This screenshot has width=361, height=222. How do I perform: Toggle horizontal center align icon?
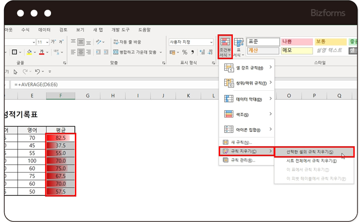pos(81,52)
